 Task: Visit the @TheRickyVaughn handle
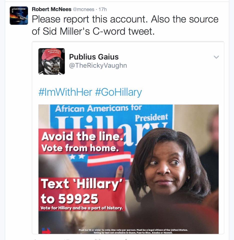(x=98, y=65)
